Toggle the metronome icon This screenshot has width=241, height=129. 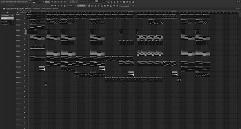[52, 2]
